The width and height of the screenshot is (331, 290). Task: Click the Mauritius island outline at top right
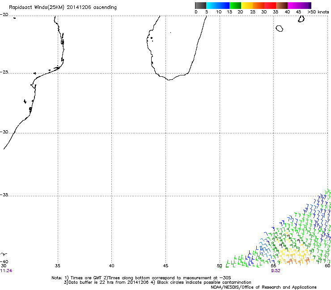[x=301, y=19]
